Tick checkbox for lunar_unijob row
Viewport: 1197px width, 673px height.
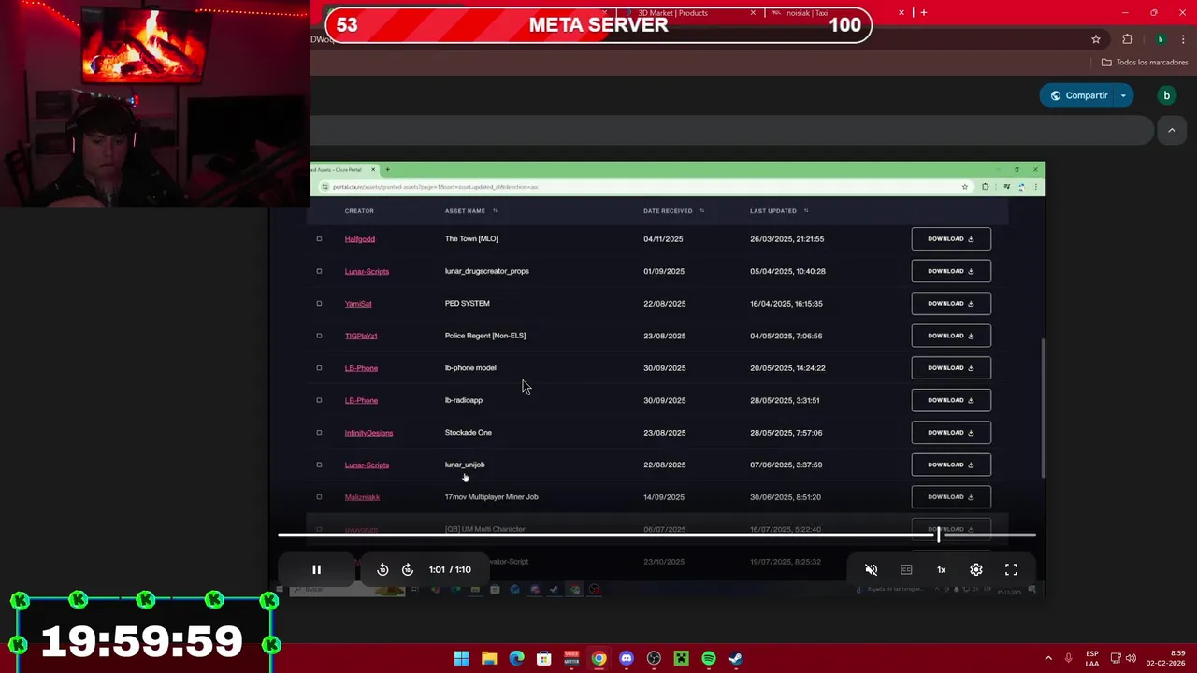pos(319,465)
